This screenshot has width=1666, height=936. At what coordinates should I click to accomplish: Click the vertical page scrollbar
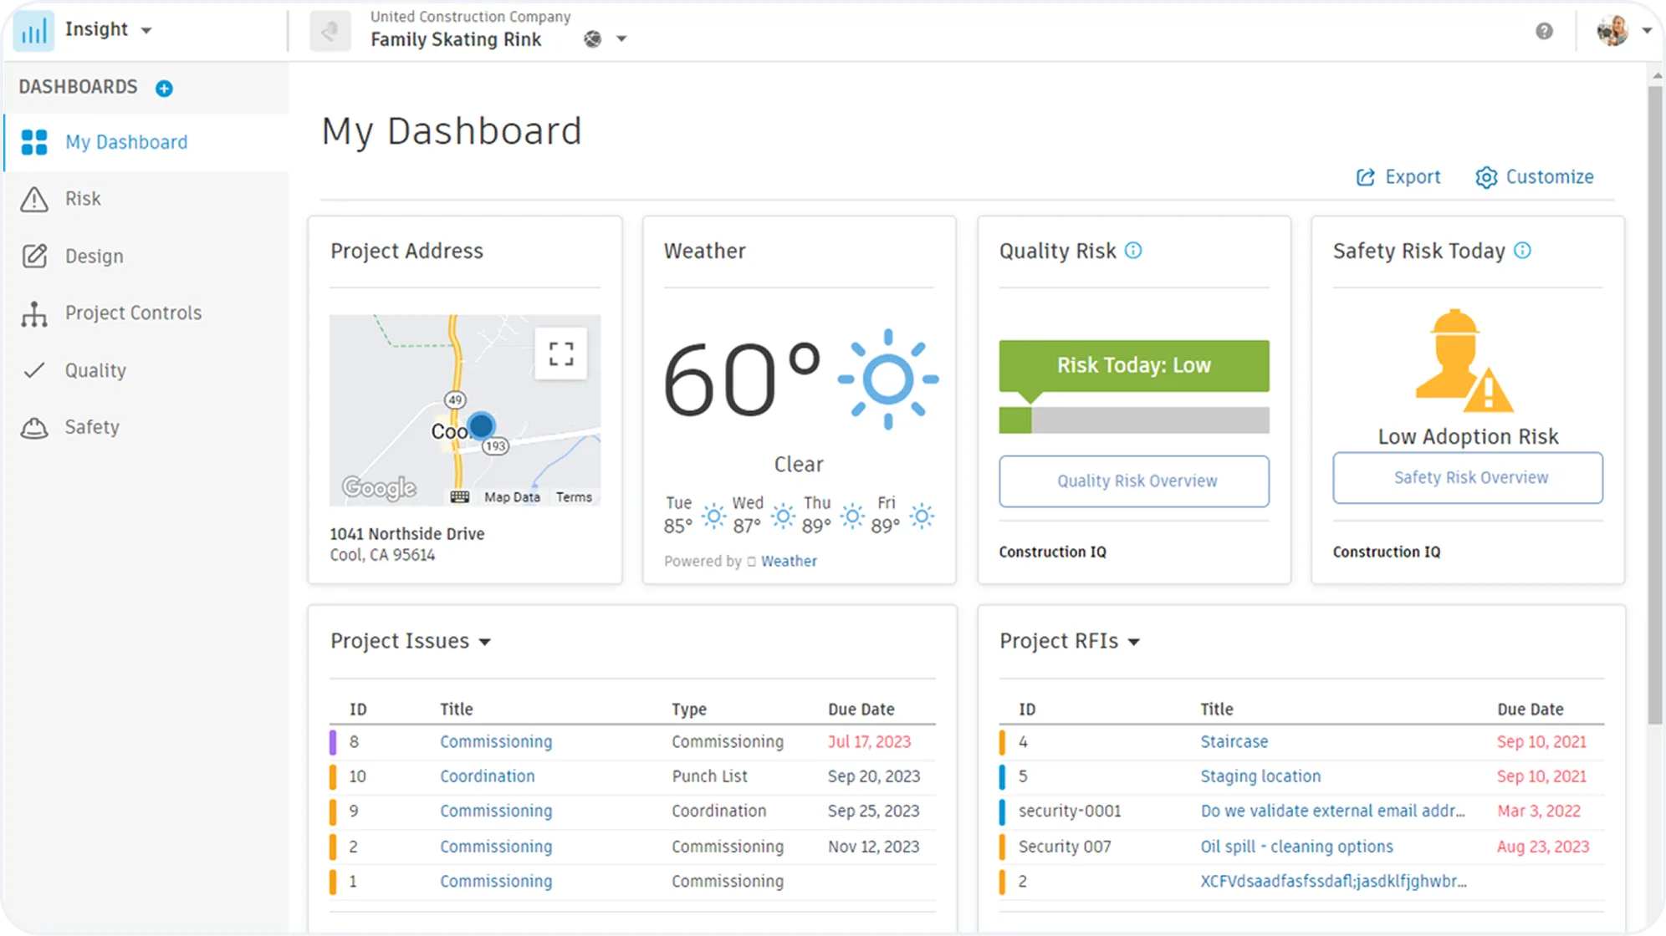[x=1655, y=404]
